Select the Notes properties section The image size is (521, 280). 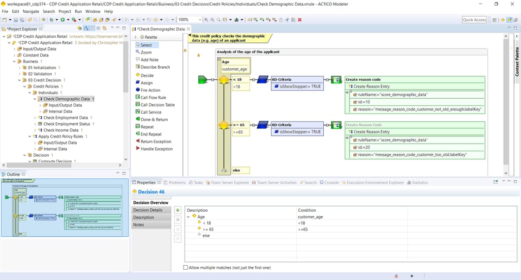point(151,225)
